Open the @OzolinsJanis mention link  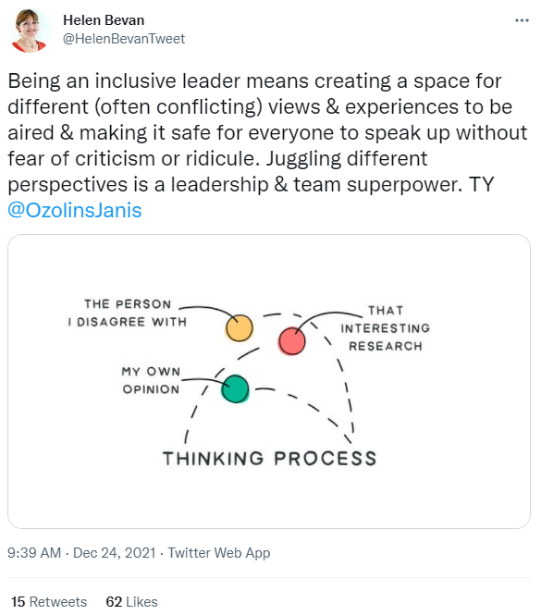pos(75,210)
